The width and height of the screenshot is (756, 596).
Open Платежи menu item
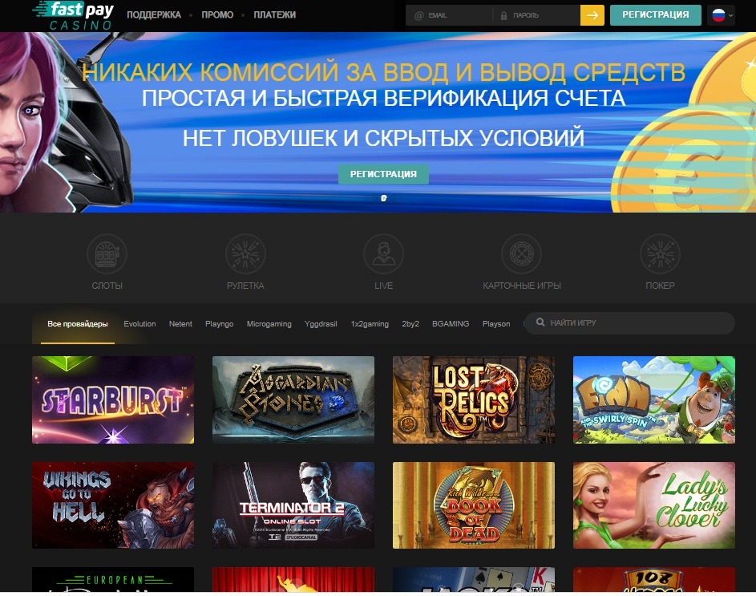275,15
